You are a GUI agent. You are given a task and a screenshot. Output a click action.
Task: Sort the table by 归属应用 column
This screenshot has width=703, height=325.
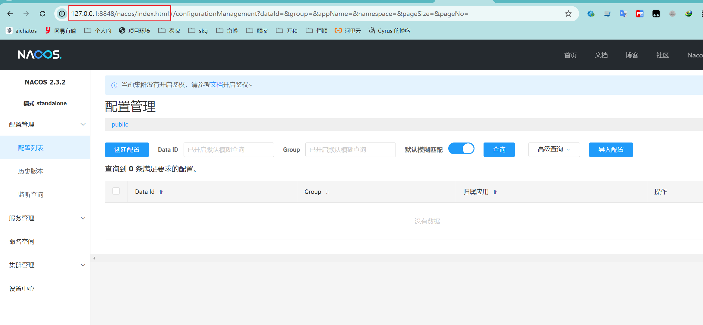coord(495,192)
